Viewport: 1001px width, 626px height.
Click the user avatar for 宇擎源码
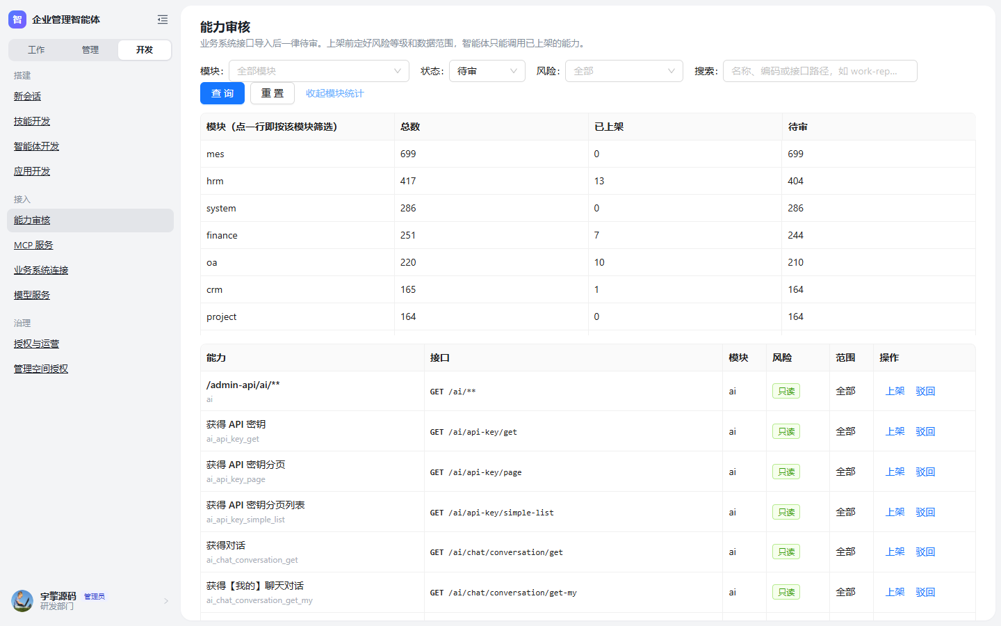click(x=22, y=601)
